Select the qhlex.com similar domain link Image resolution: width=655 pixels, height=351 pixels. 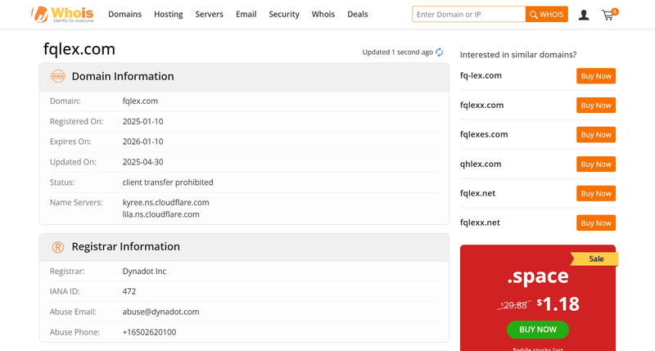[x=481, y=164]
